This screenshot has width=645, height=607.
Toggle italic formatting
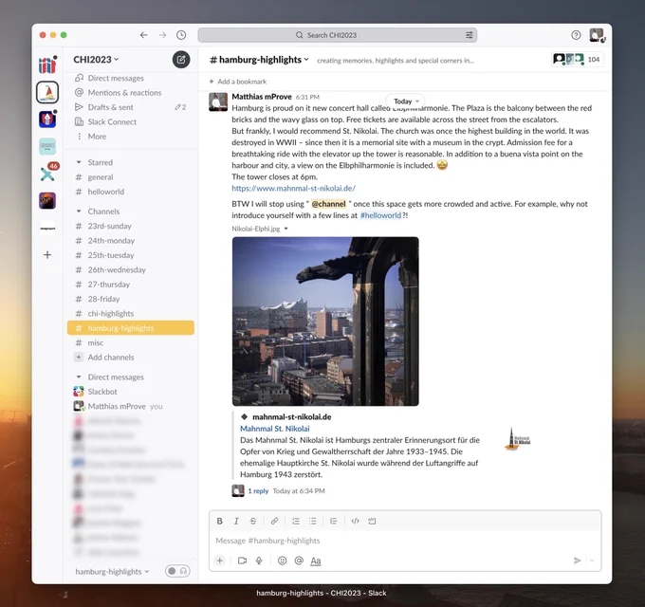tap(236, 521)
